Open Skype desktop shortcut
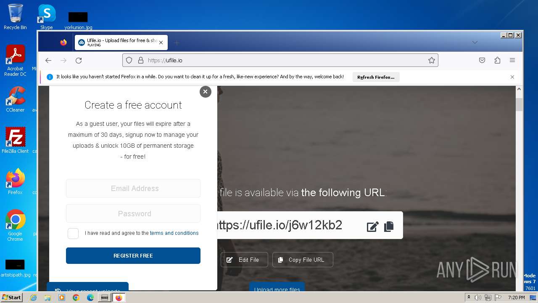 [46, 17]
